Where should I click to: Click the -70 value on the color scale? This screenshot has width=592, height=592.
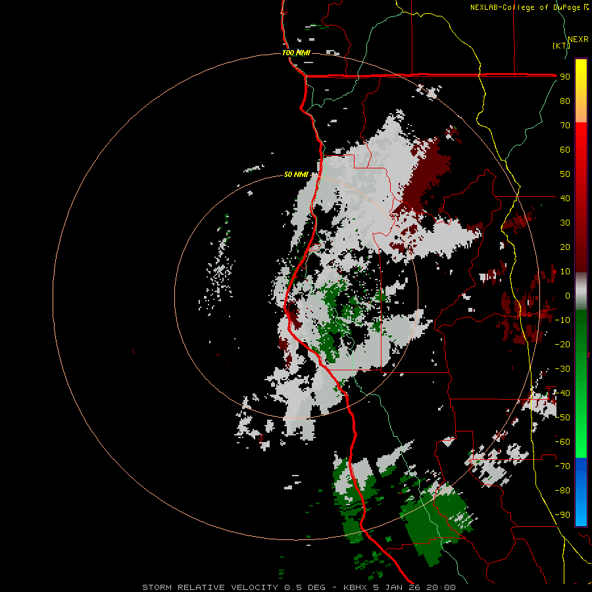click(562, 466)
